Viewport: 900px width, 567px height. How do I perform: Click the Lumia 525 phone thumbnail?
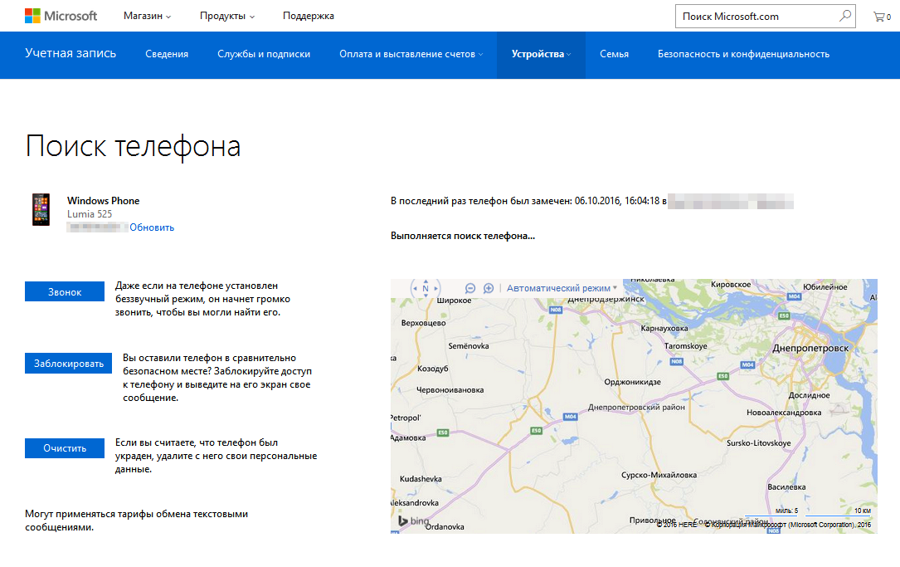[x=41, y=210]
